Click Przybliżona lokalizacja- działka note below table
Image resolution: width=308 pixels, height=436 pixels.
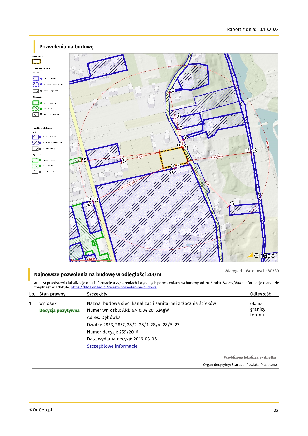(250, 357)
